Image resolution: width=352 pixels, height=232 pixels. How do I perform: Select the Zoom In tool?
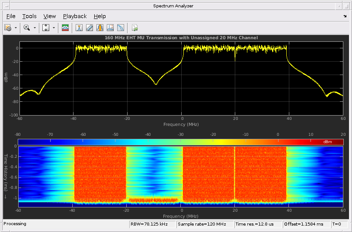point(27,28)
